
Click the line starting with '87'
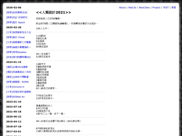[x=45, y=129]
